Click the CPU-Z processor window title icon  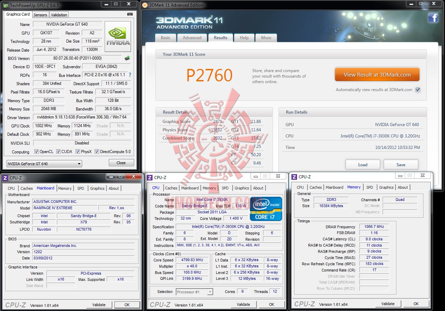pos(150,178)
